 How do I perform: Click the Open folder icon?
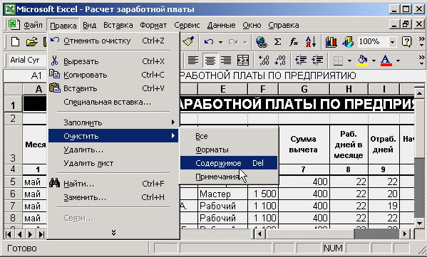coord(31,42)
